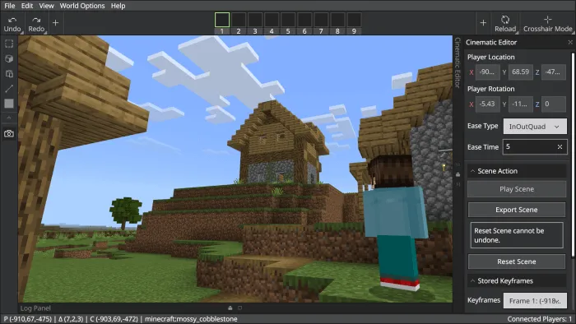576x324 pixels.
Task: Edit Player Location Y field 68.59
Action: coord(521,72)
